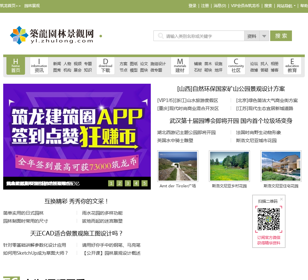308x280 pixels.
Task: Open 雨水花园的多样功能 link
Action: [x=102, y=213]
